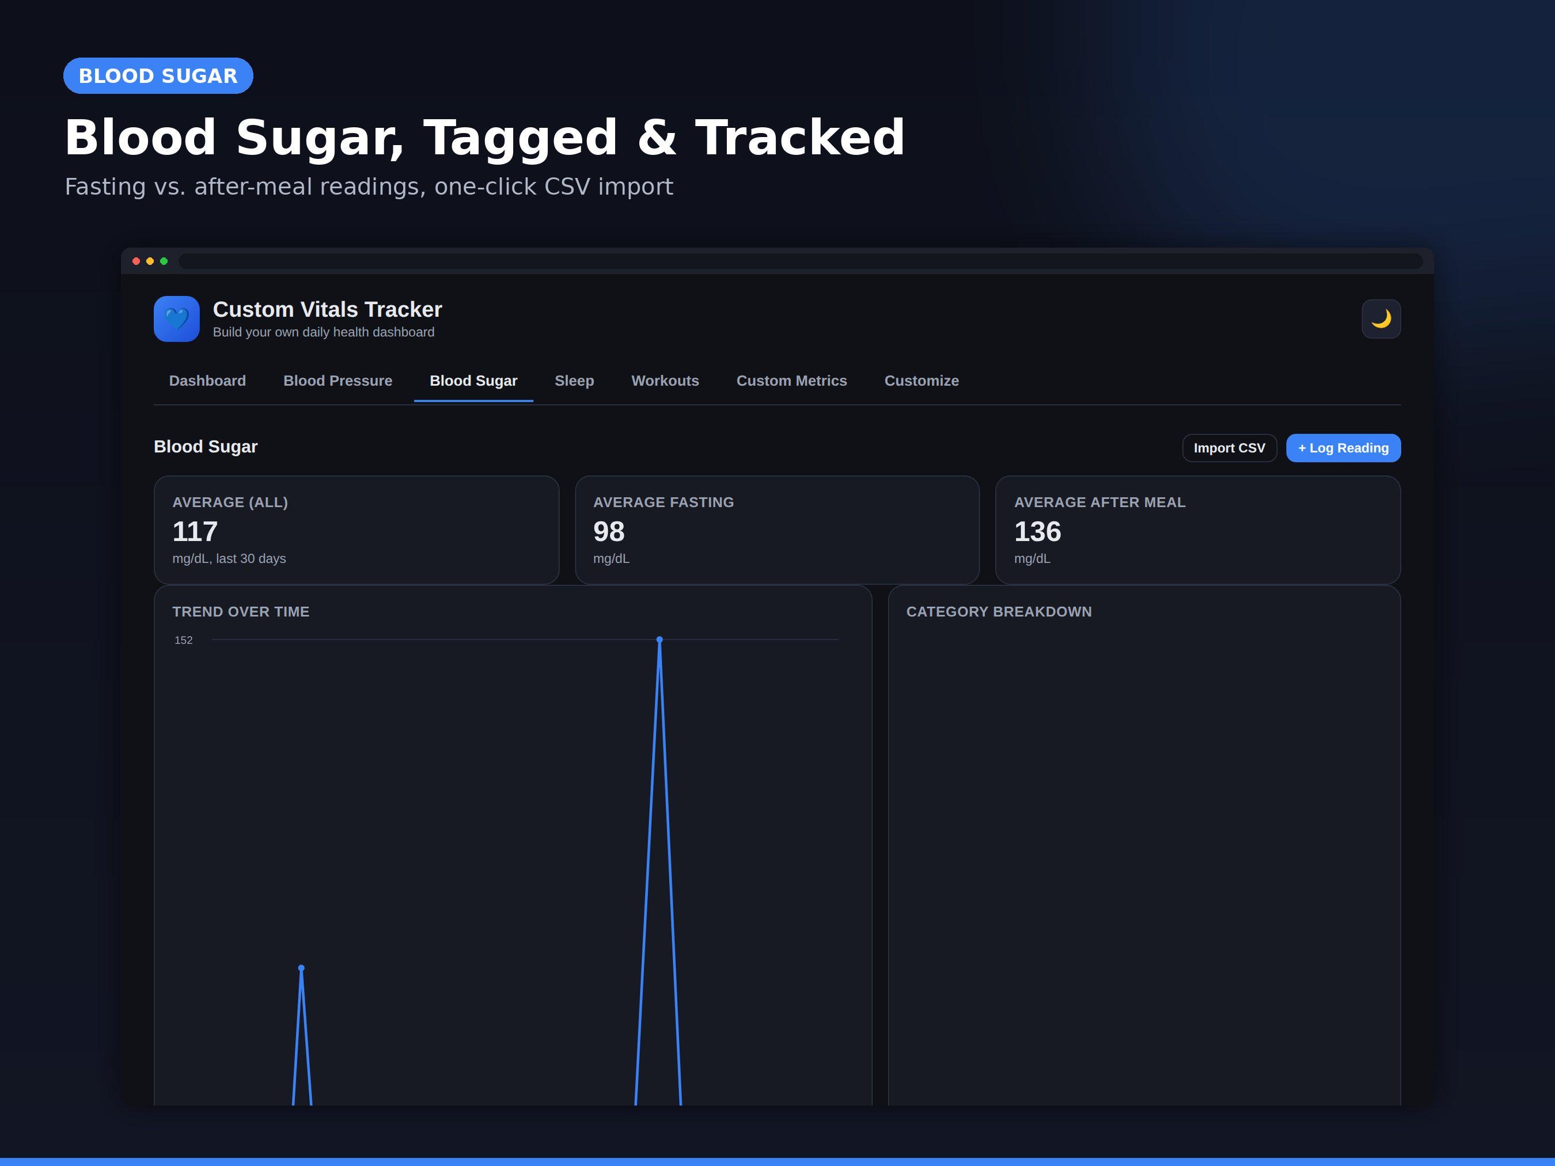Click the browser address bar
Viewport: 1555px width, 1166px height.
(x=801, y=261)
